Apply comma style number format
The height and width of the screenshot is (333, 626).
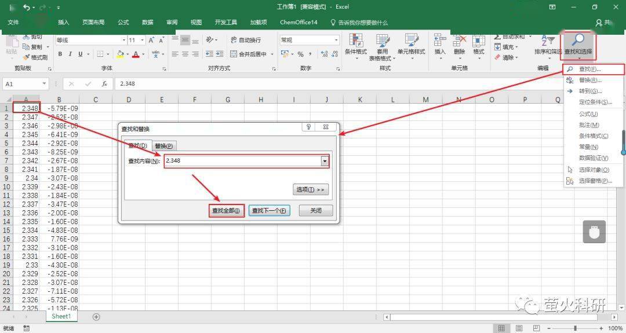(x=310, y=54)
